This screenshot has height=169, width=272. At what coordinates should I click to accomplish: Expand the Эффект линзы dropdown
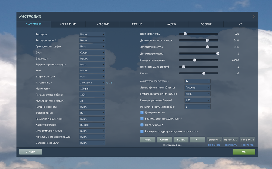coord(92,113)
